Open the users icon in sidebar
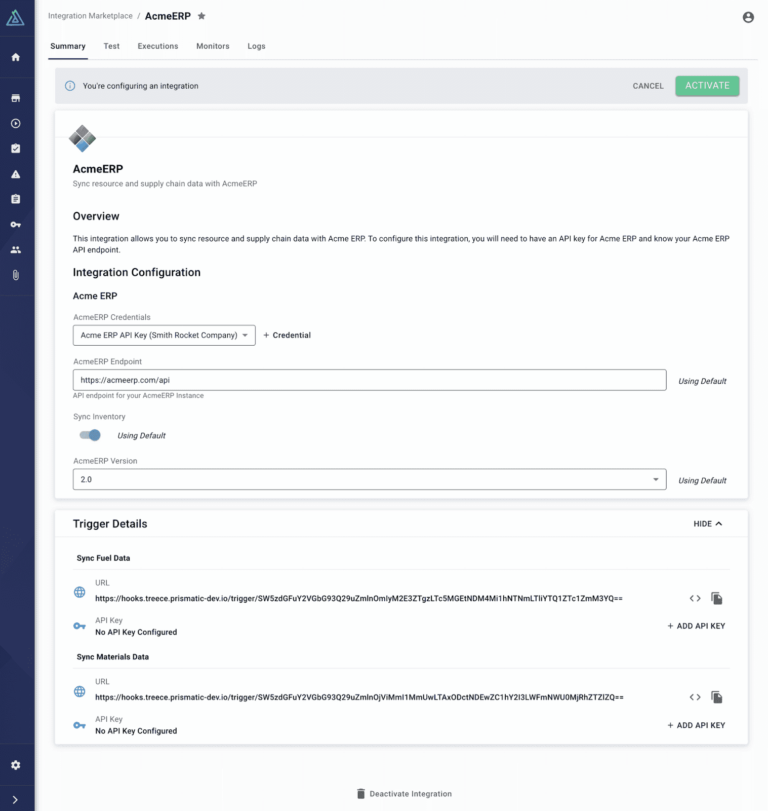 pos(16,250)
